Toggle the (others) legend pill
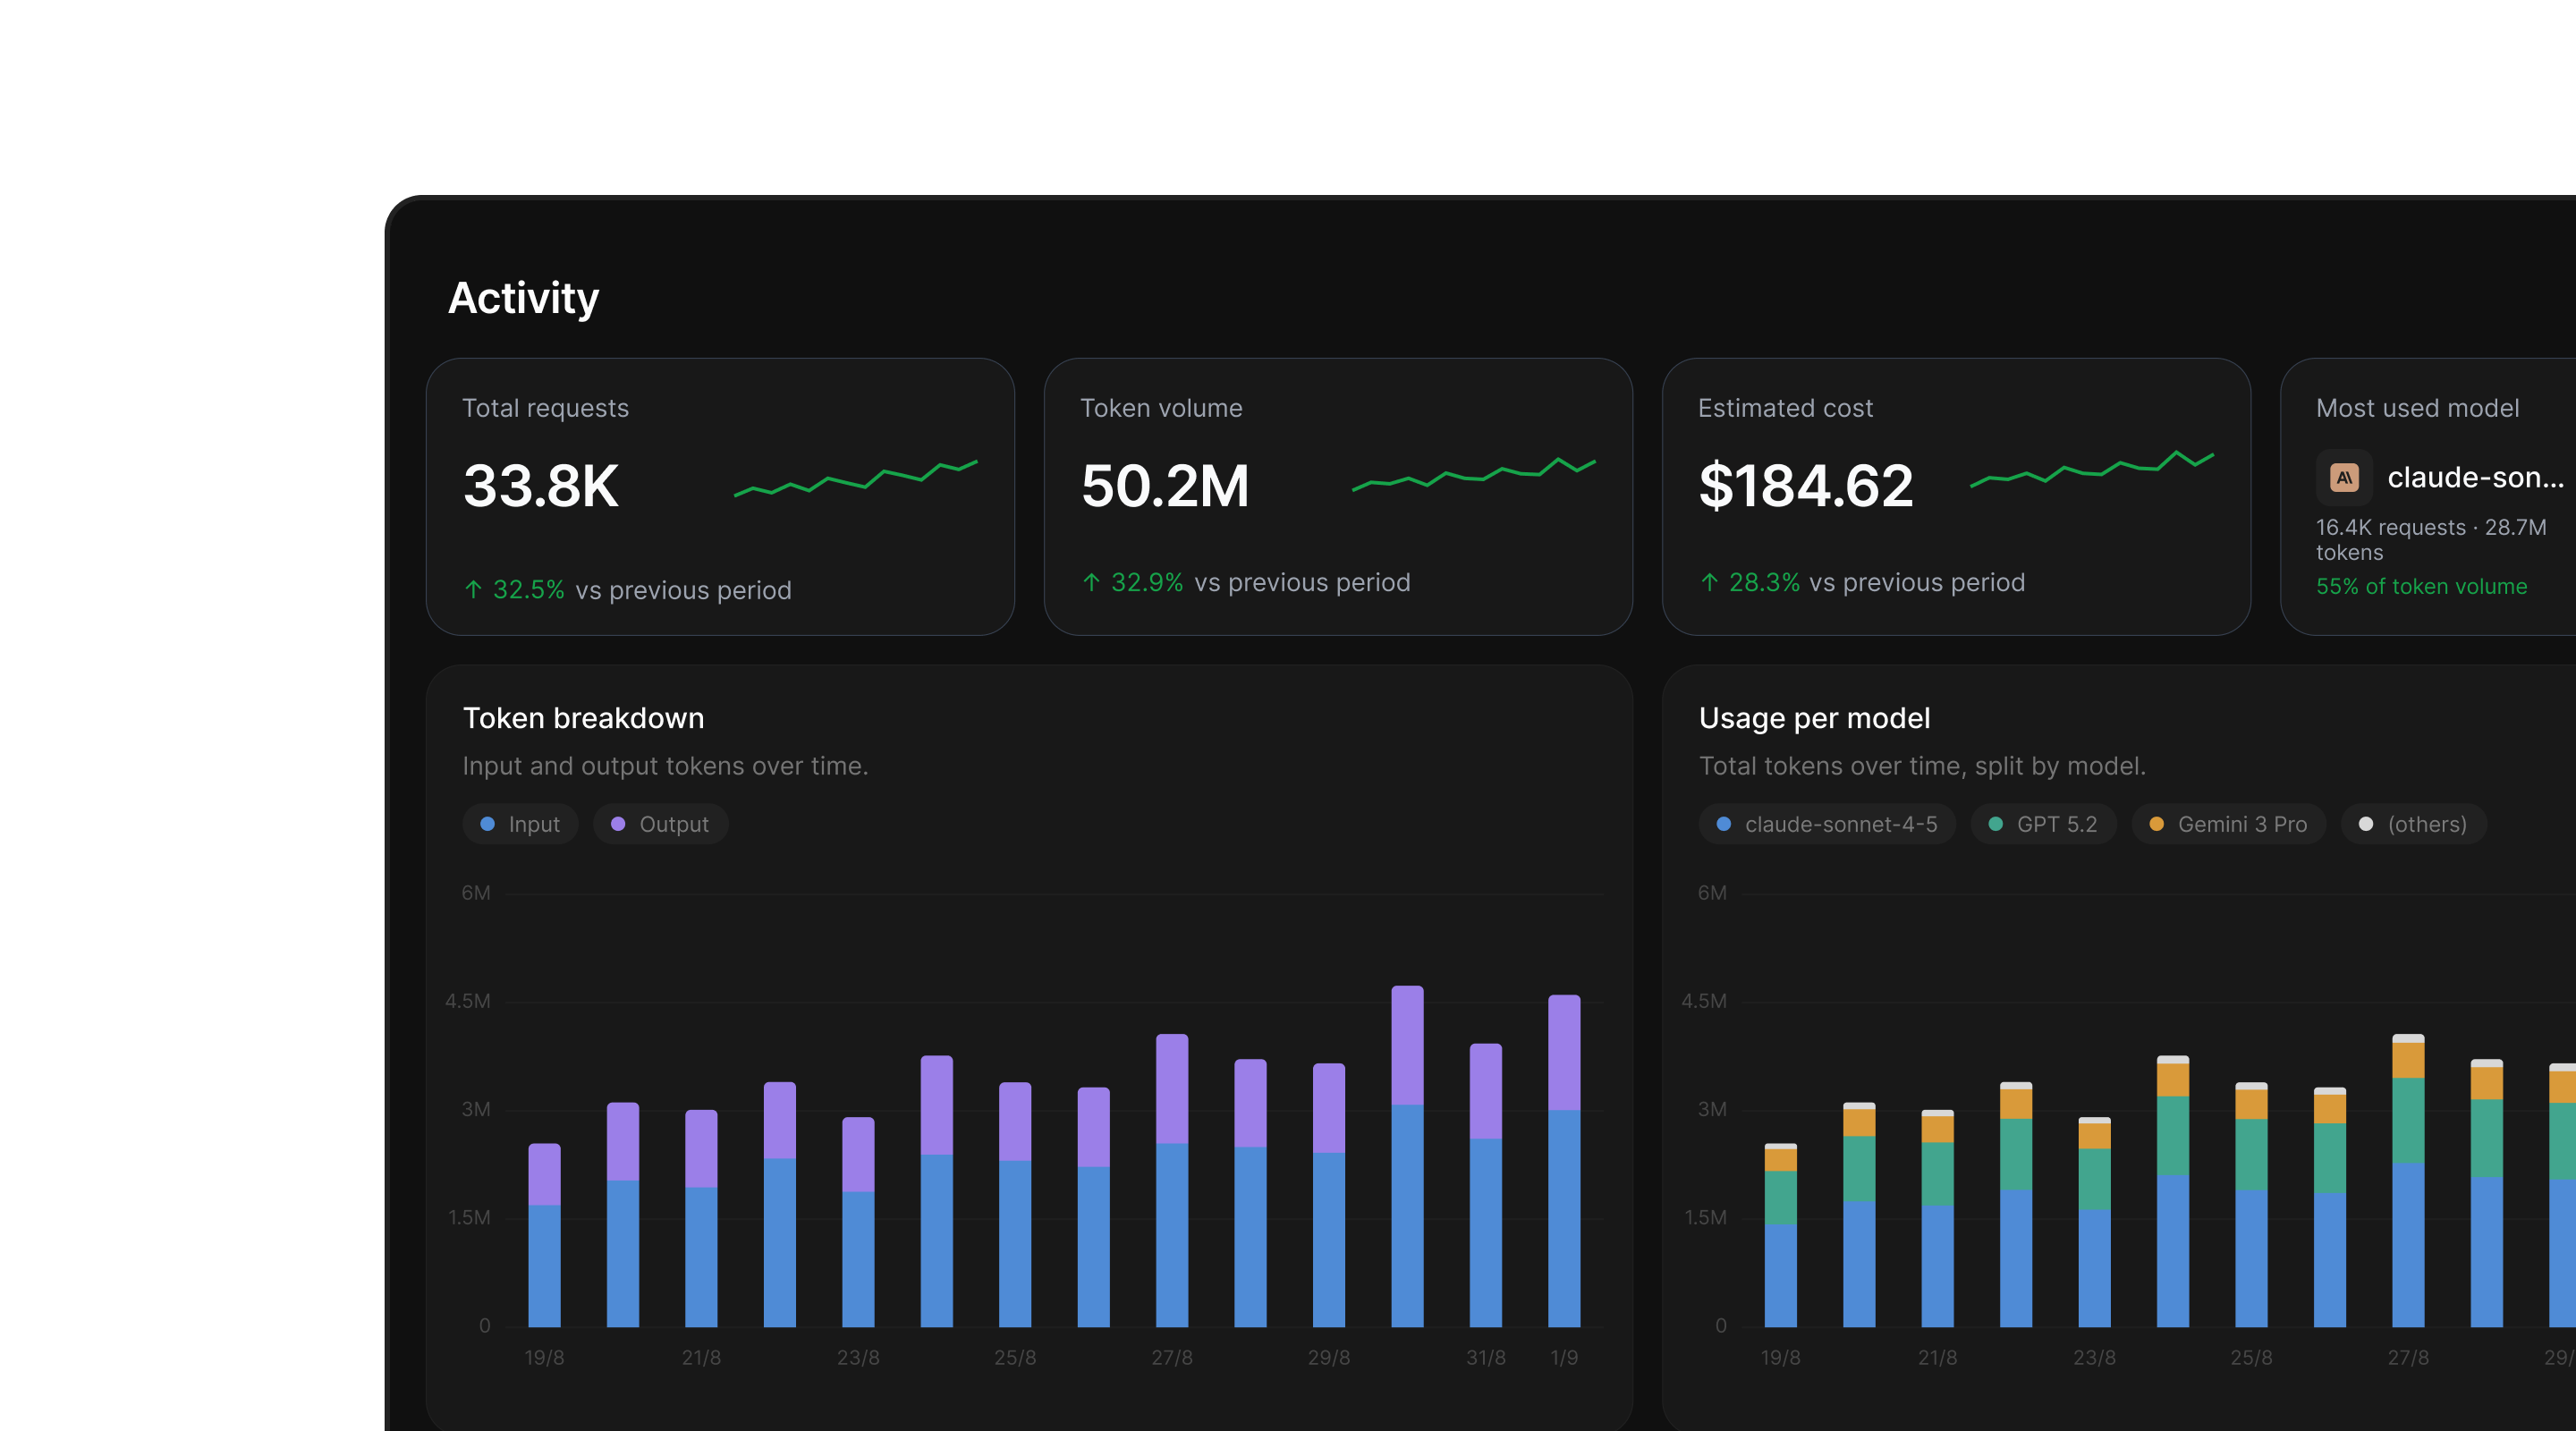 (x=2413, y=824)
